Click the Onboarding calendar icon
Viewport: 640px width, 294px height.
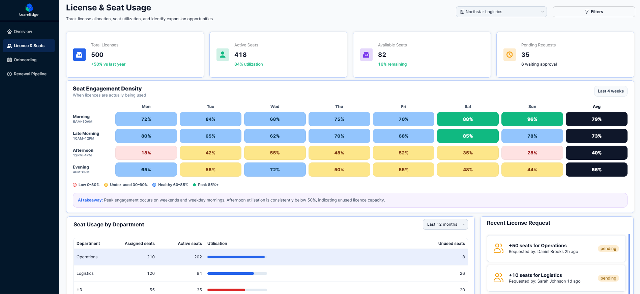point(9,60)
